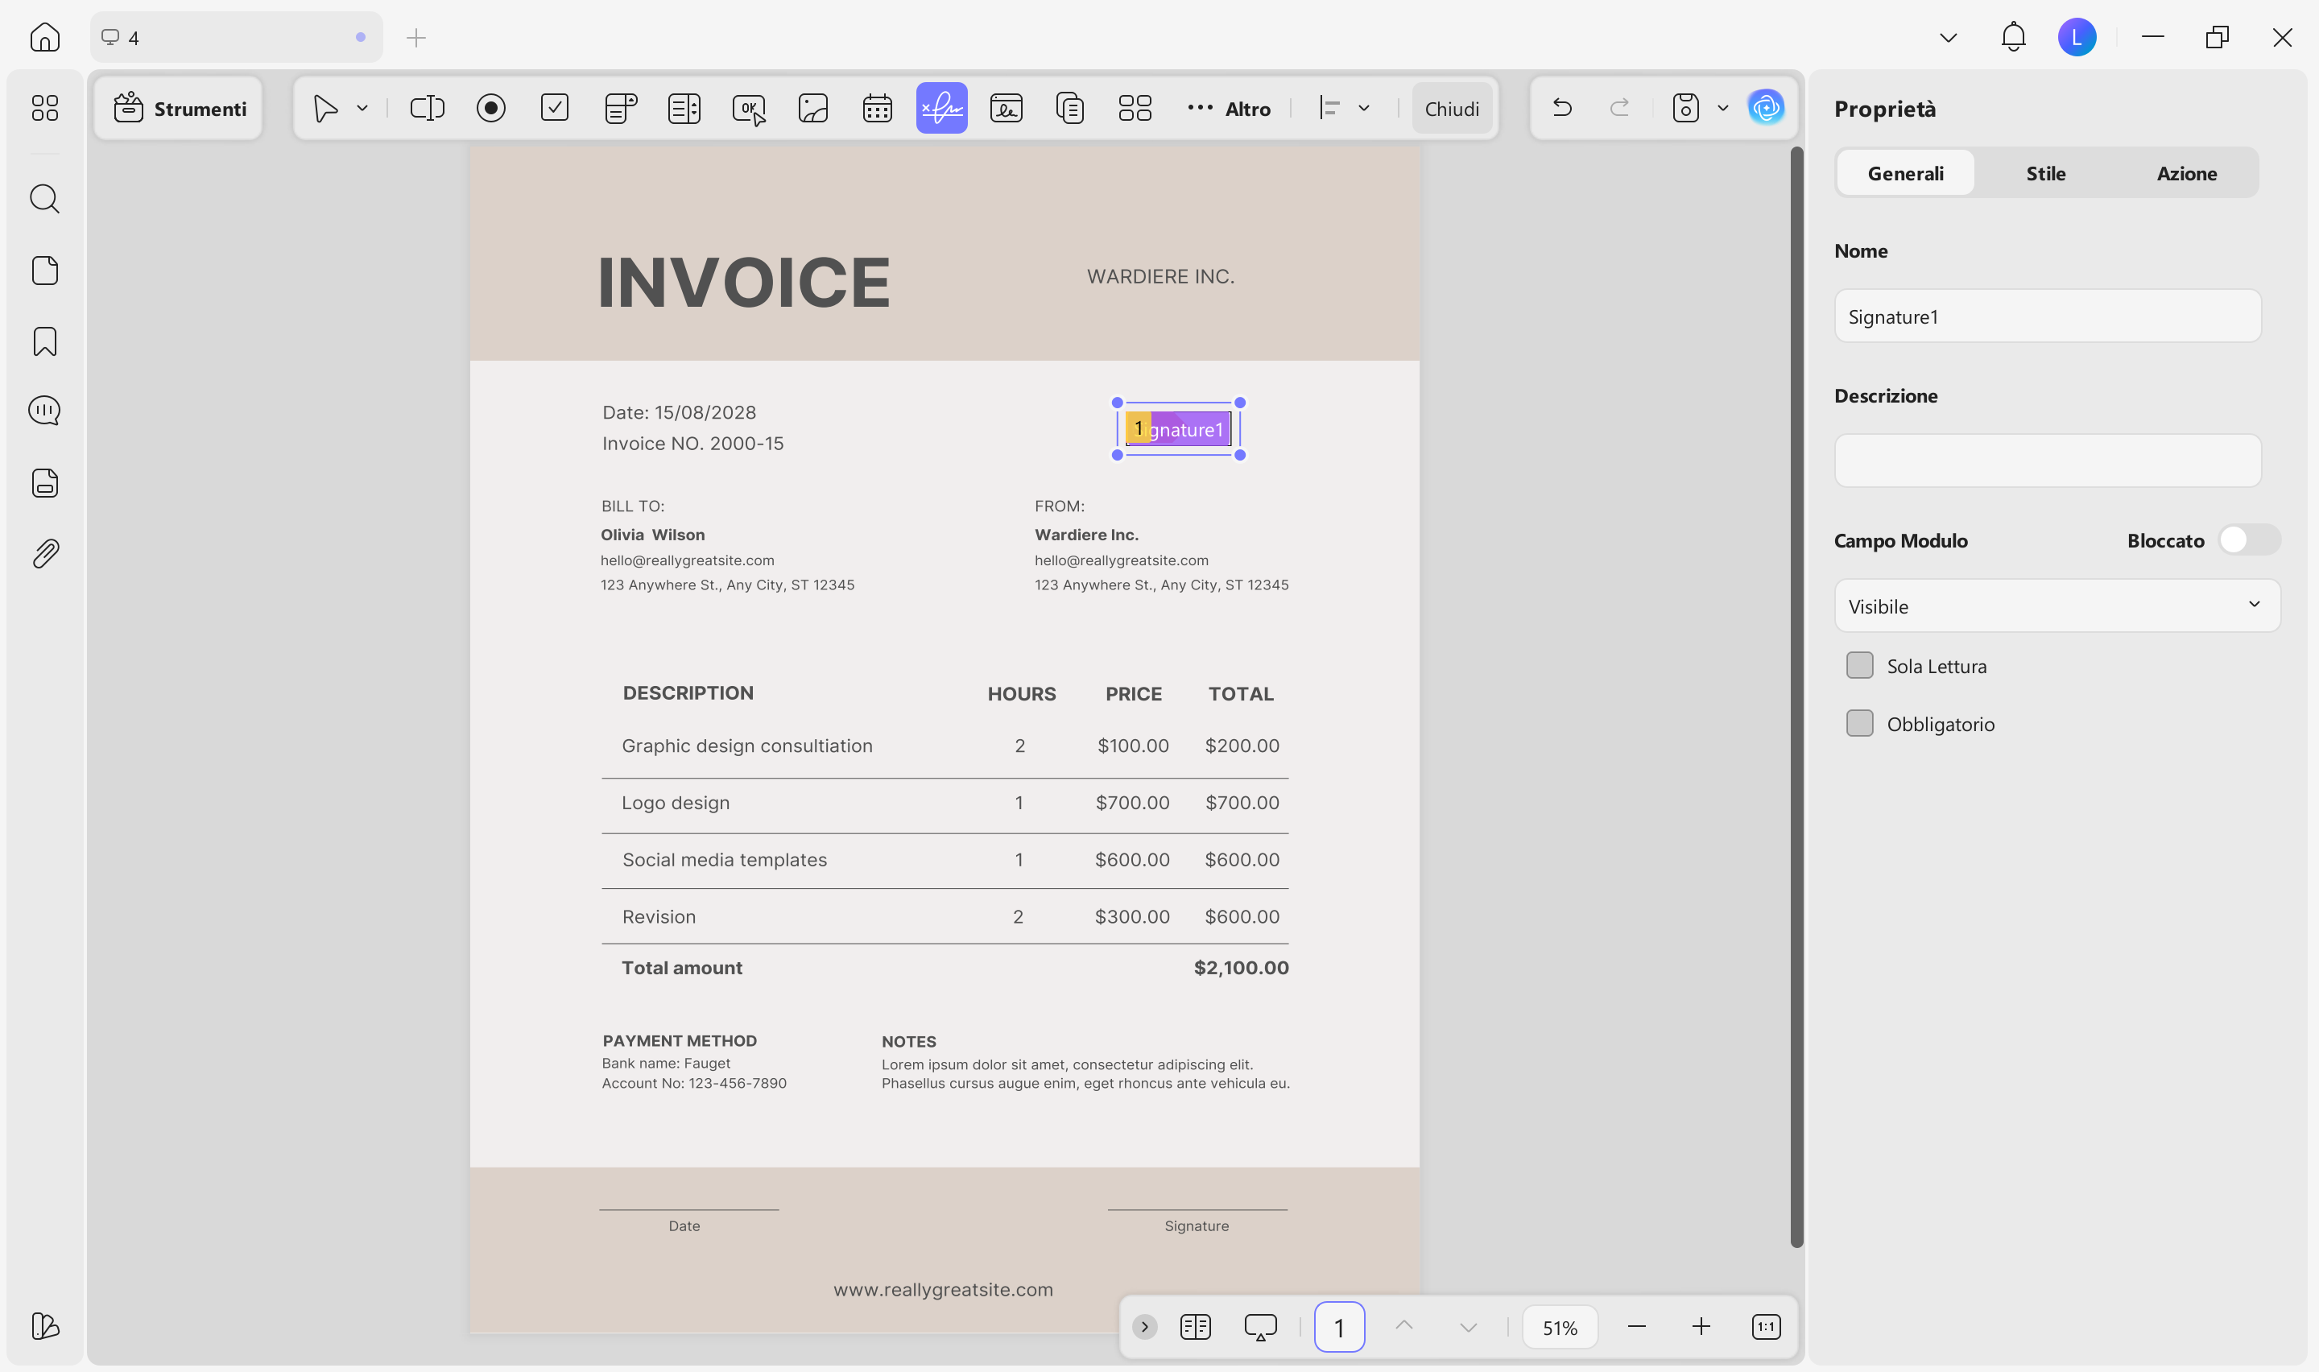
Task: Open thumbnails grid in left sidebar
Action: 44,108
